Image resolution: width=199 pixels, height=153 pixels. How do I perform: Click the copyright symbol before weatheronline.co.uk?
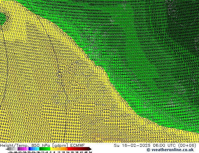click(139, 150)
